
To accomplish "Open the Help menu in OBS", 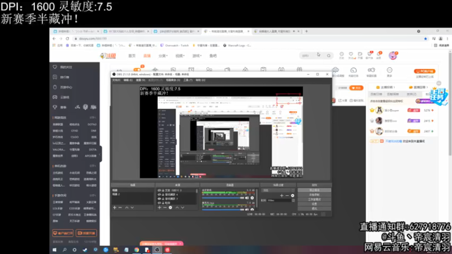I will 201,80.
